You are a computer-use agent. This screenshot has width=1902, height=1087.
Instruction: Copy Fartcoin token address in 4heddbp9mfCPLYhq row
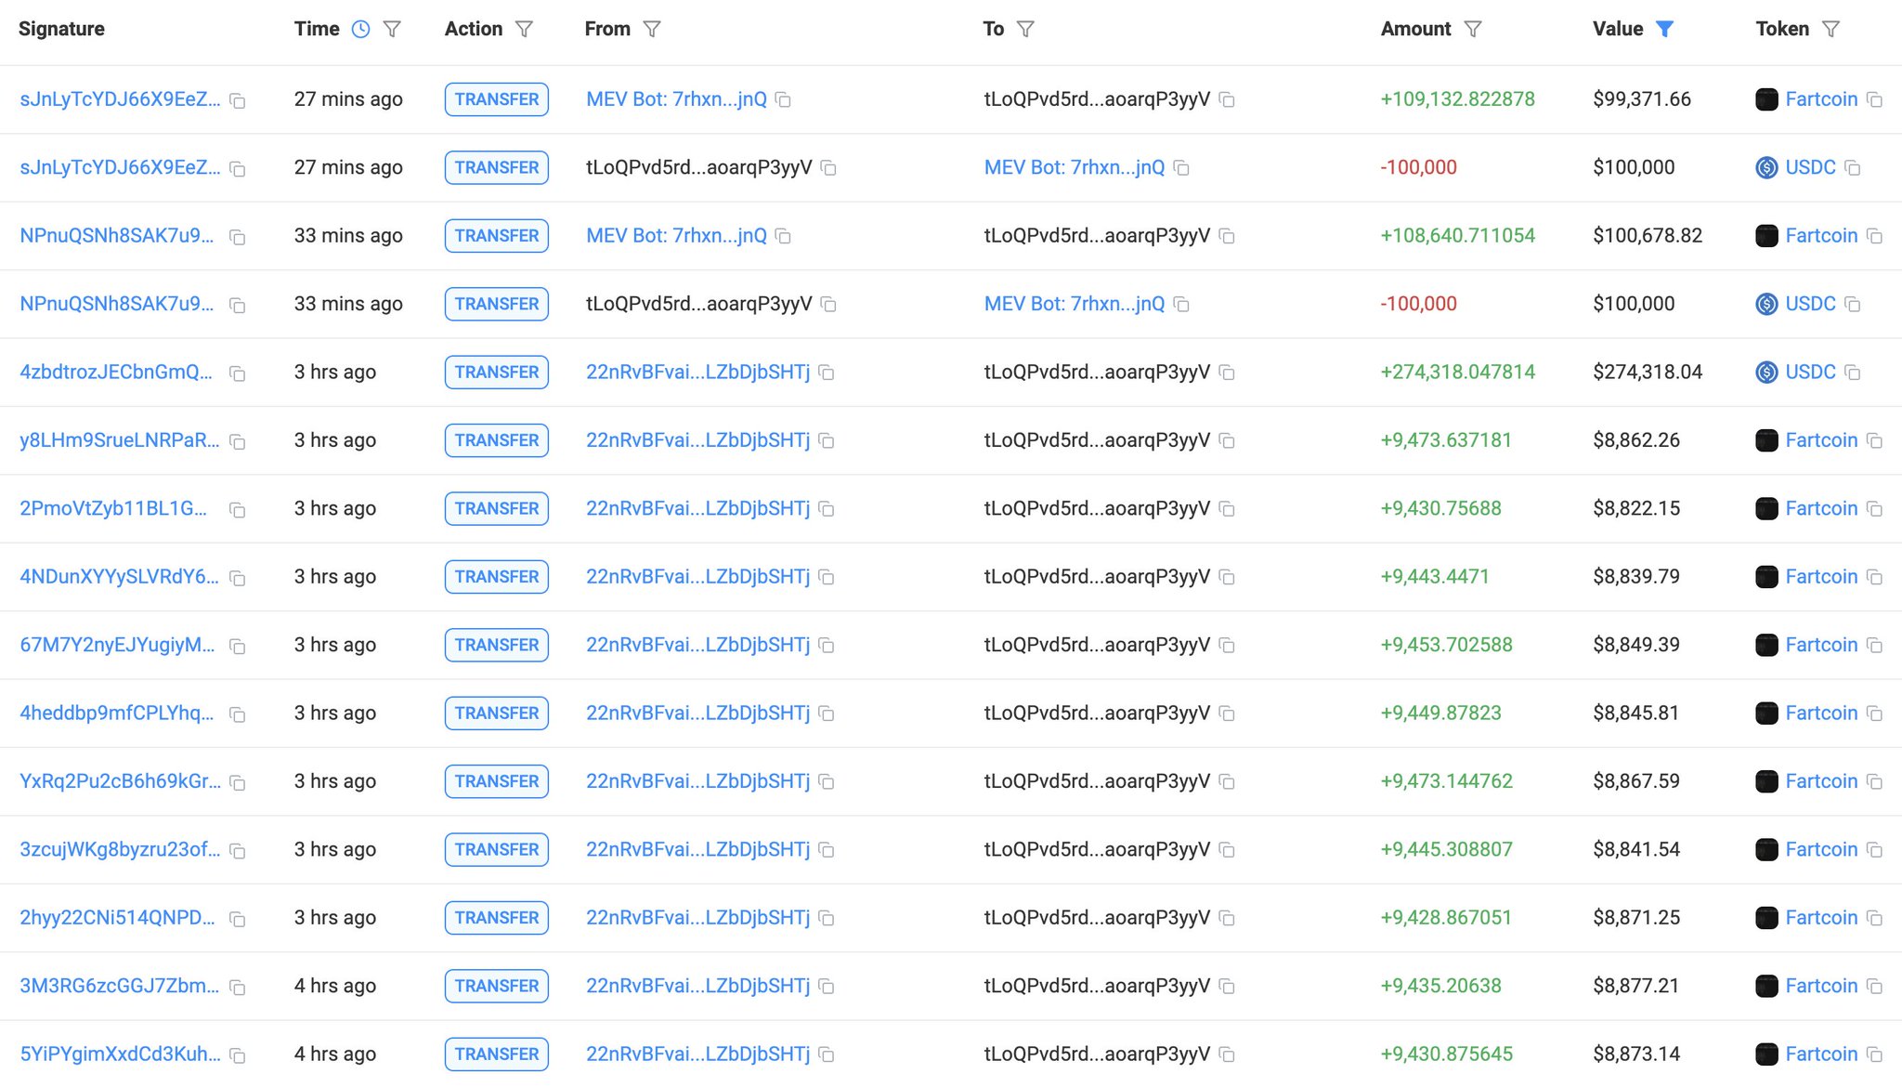(x=1875, y=714)
